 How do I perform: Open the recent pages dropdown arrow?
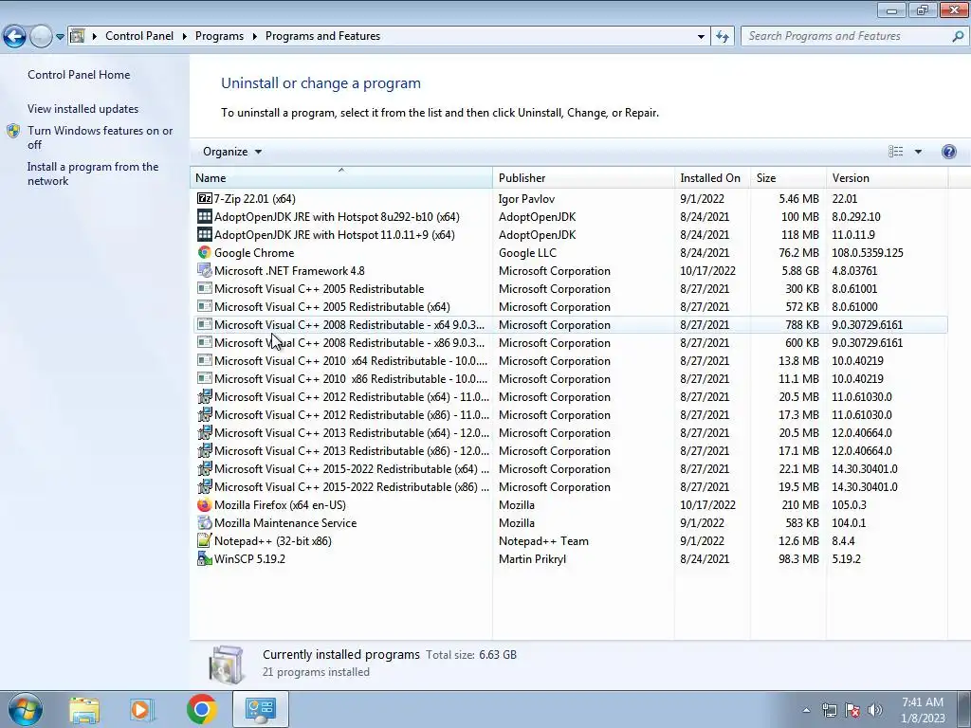pyautogui.click(x=60, y=37)
